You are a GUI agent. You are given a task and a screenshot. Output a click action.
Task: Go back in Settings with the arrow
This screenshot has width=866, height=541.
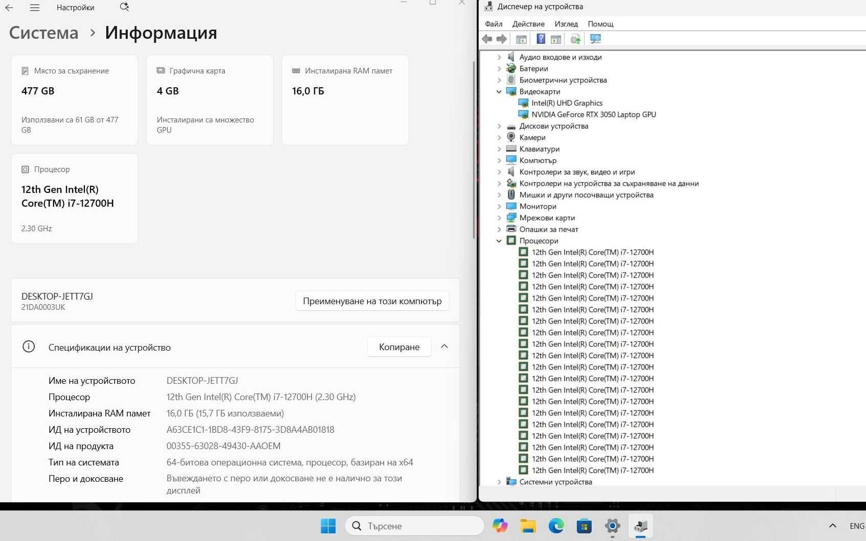pos(9,8)
